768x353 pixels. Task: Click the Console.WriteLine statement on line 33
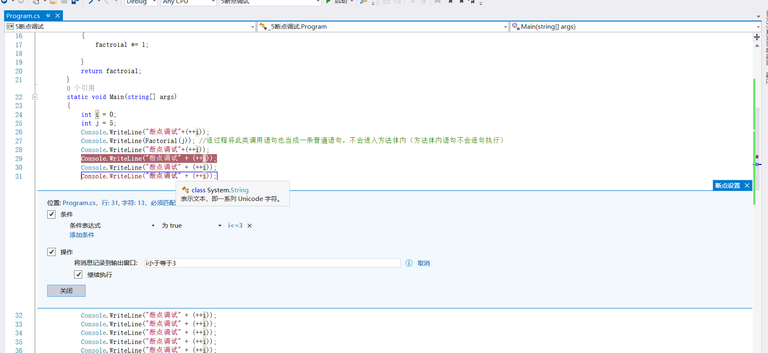[148, 324]
